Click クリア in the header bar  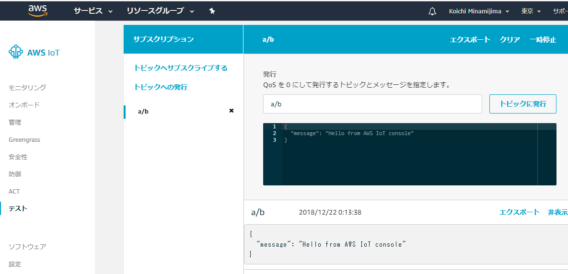pos(510,40)
